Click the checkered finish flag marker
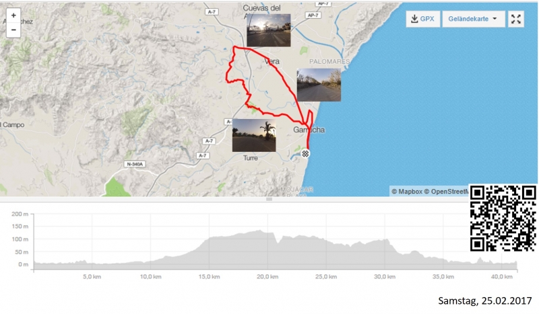 pos(306,153)
